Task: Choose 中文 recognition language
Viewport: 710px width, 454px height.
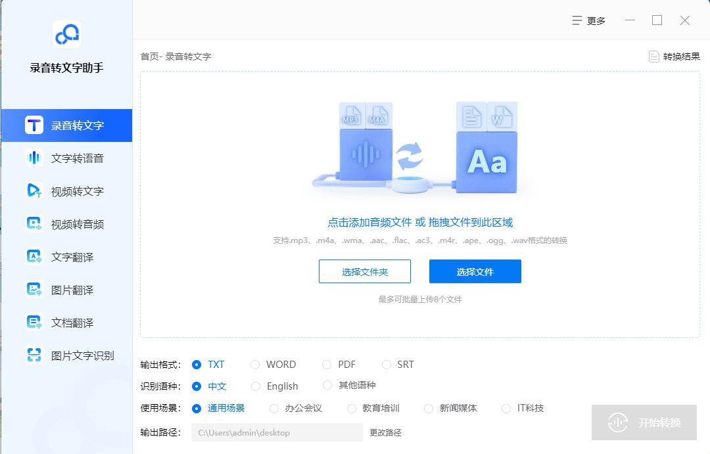Action: click(209, 386)
